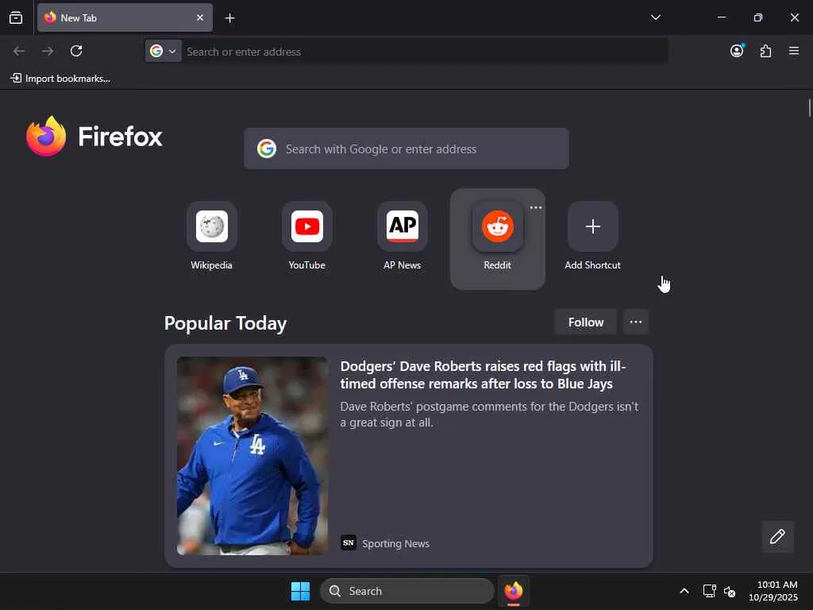Focus the Search or enter address bar
Screen dimensions: 813x610
424,52
